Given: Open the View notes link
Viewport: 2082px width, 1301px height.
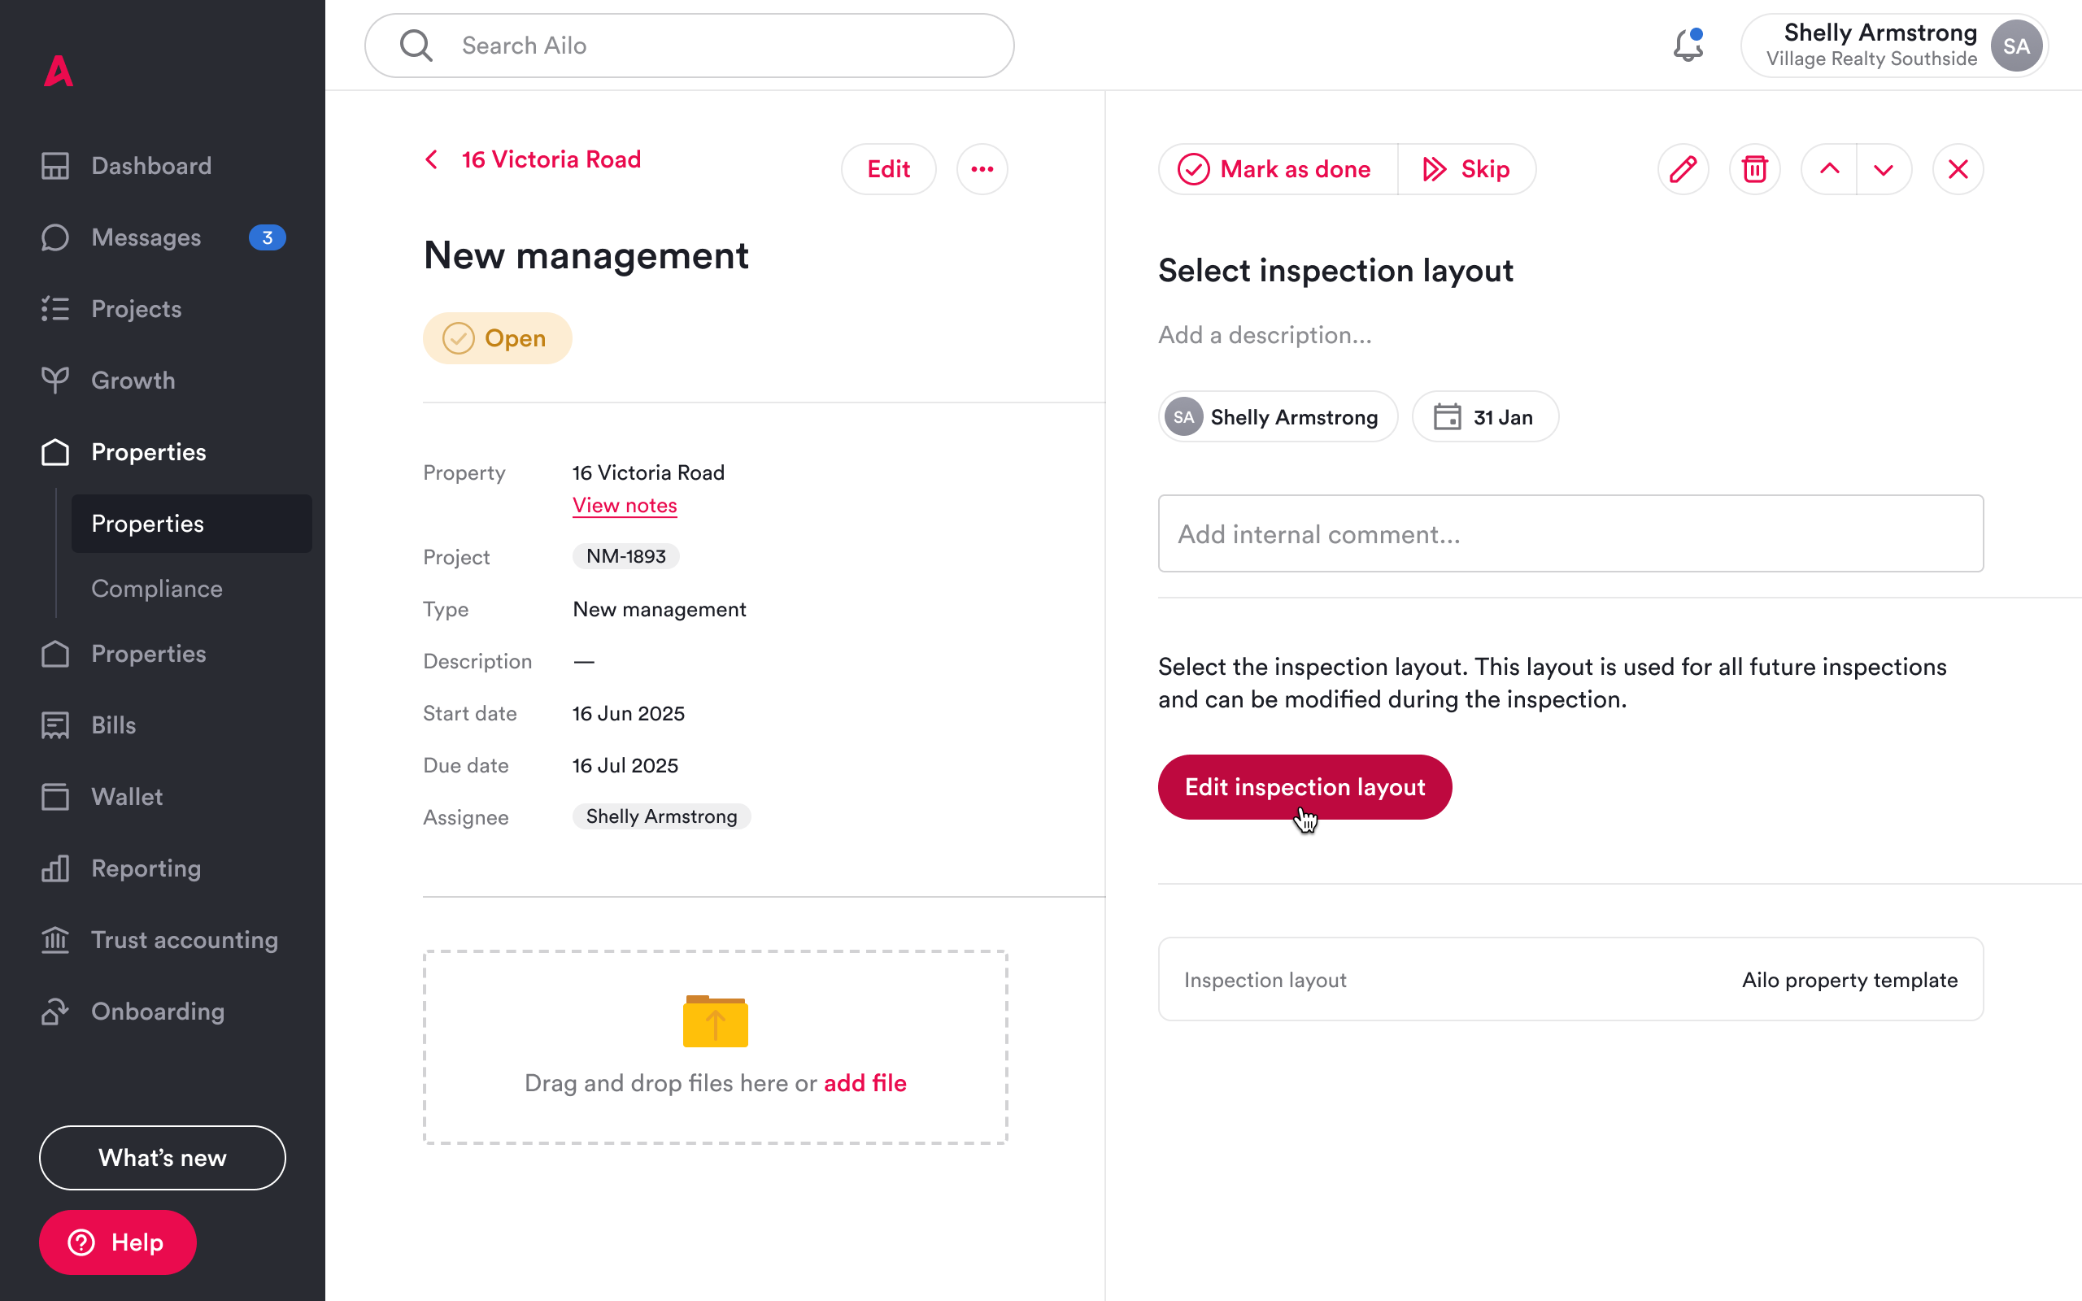Looking at the screenshot, I should [625, 506].
